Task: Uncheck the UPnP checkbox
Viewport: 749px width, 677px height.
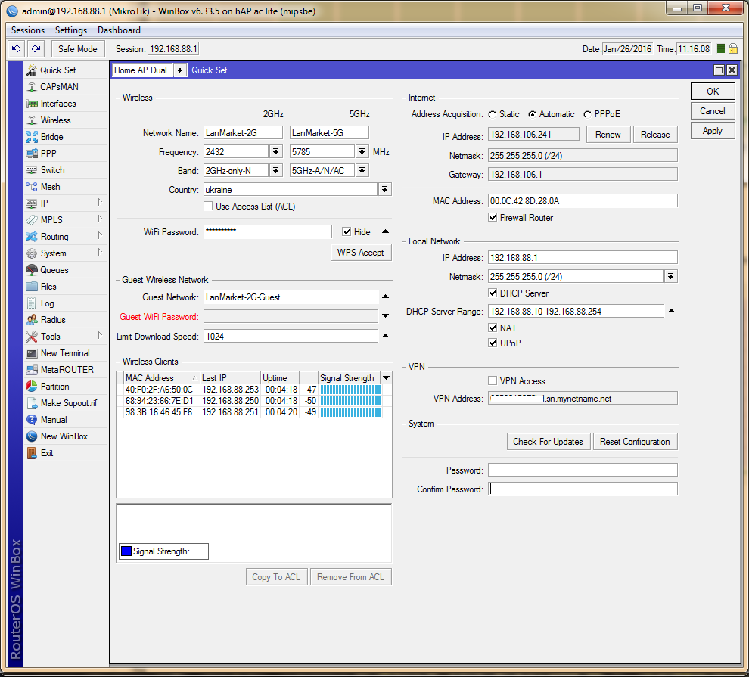Action: (x=493, y=343)
